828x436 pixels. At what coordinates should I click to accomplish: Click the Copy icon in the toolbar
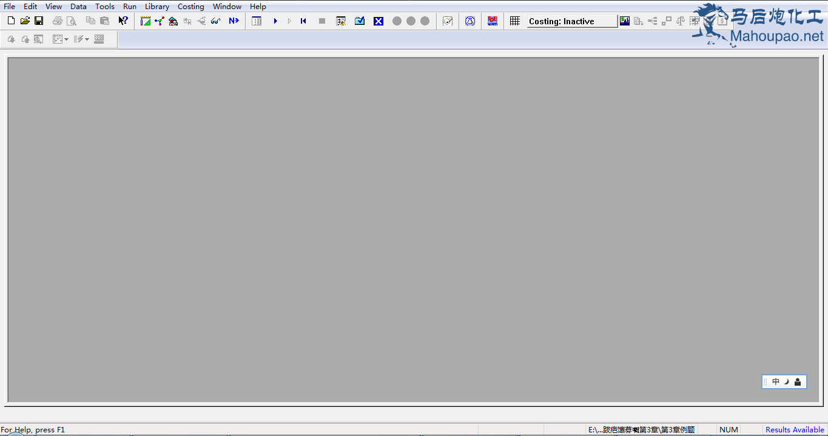90,21
